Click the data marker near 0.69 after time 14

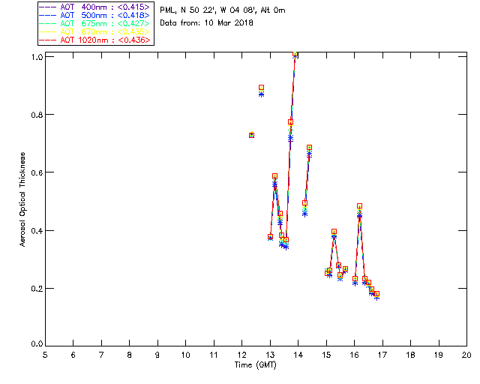point(310,148)
